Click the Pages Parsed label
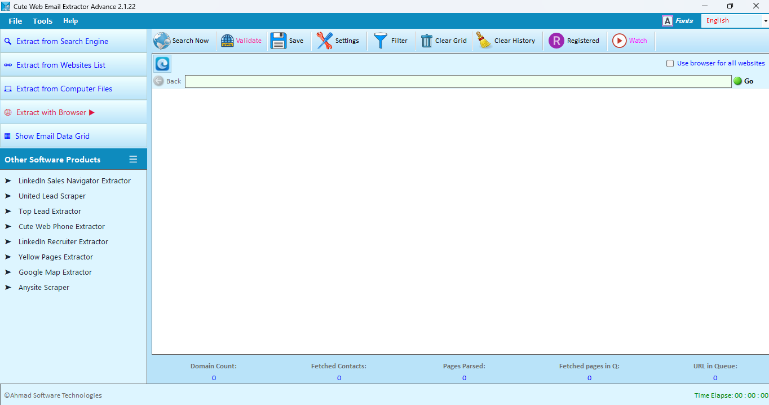769x405 pixels. (x=464, y=366)
